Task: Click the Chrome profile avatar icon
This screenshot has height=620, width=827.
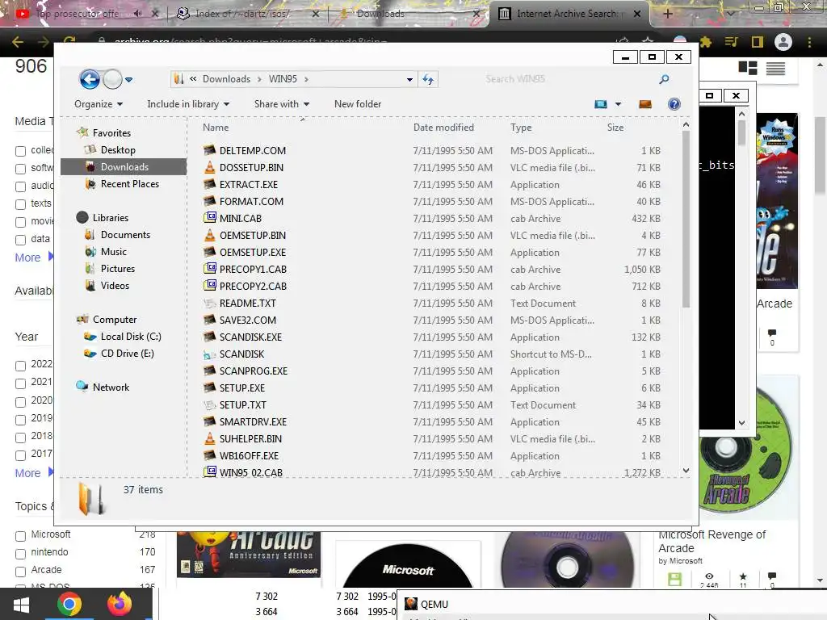Action: (783, 42)
